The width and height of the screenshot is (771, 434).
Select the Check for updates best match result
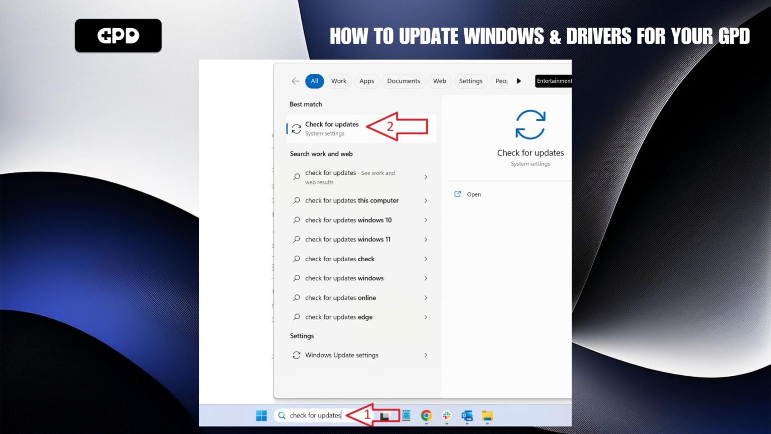point(332,128)
